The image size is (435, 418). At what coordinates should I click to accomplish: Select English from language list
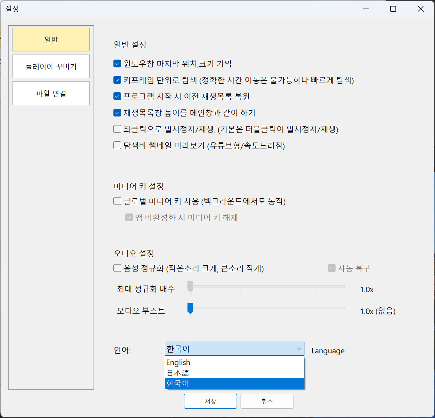click(234, 362)
